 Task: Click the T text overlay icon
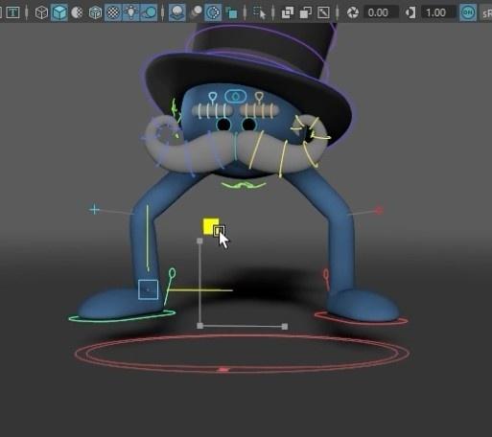click(x=12, y=12)
